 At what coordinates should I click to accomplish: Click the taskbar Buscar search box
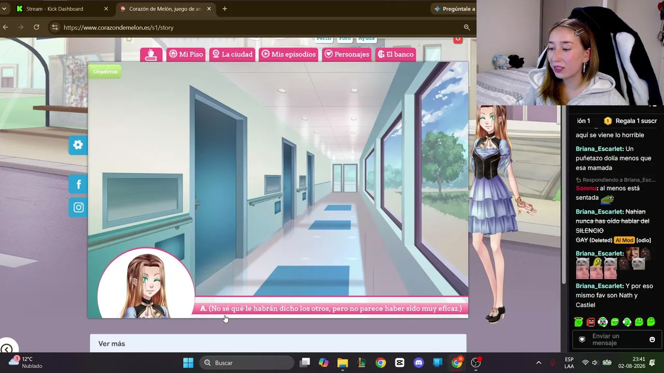coord(246,363)
